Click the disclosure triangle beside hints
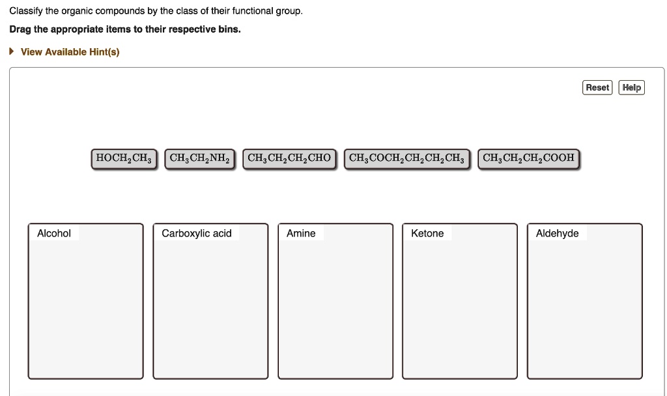Viewport: 667px width, 396px height. (11, 51)
